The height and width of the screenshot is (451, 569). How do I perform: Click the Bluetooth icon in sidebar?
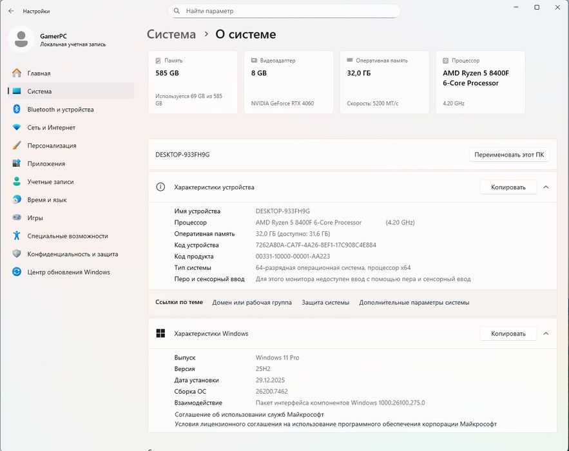pyautogui.click(x=17, y=110)
